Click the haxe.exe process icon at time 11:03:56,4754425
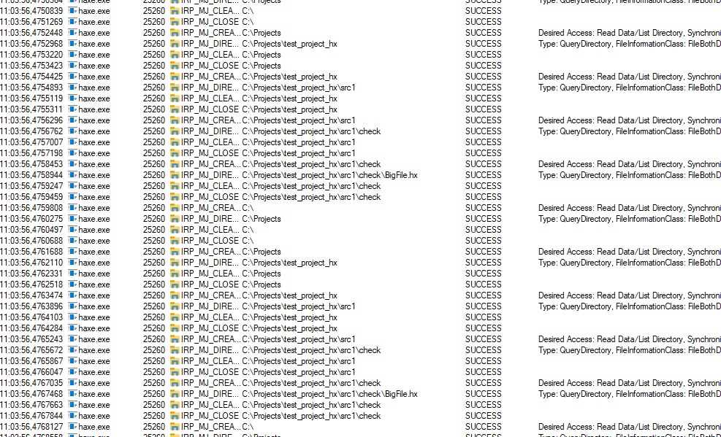The image size is (721, 437). point(72,76)
